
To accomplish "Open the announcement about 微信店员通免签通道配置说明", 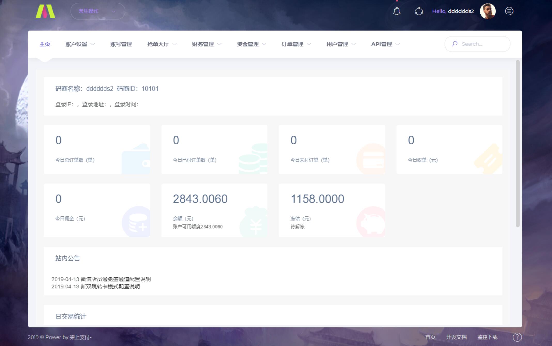I will click(x=101, y=279).
